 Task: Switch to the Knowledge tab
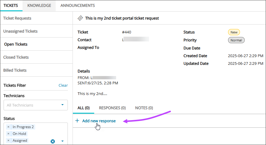[39, 6]
